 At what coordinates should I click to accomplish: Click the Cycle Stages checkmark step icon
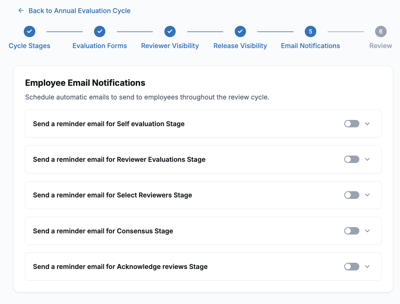point(29,31)
